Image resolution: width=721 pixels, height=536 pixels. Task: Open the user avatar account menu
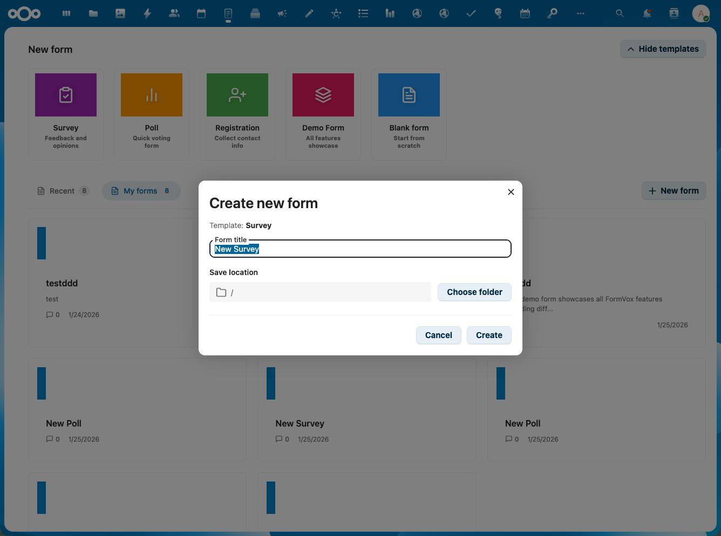click(701, 13)
